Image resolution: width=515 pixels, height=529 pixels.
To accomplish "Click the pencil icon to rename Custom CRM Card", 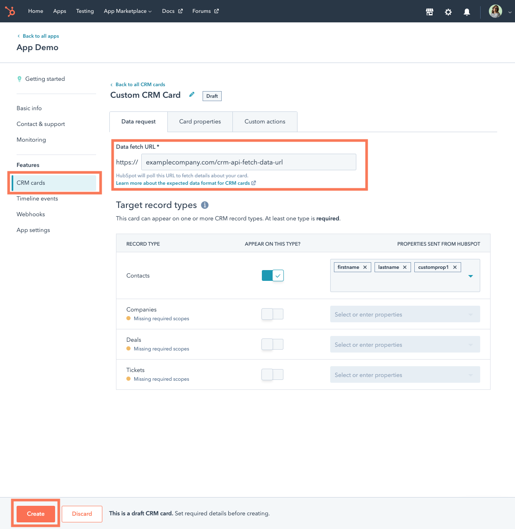I will point(191,94).
